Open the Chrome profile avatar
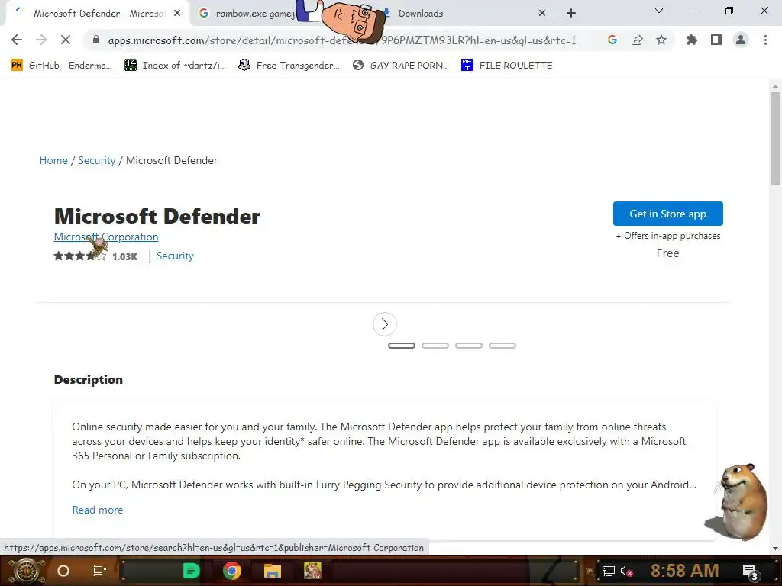The width and height of the screenshot is (782, 586). coord(741,40)
